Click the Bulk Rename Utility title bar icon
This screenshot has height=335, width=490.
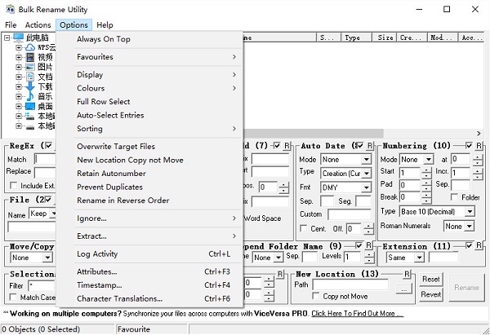pos(10,9)
